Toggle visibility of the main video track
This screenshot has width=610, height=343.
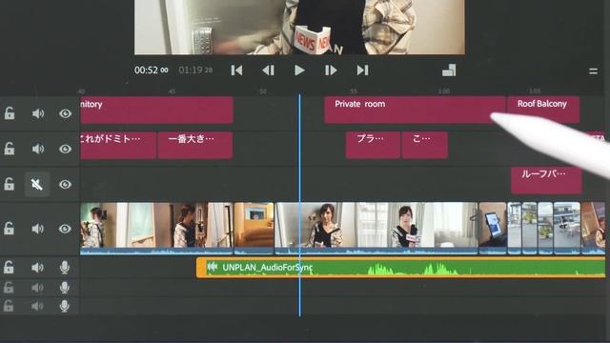click(x=65, y=229)
